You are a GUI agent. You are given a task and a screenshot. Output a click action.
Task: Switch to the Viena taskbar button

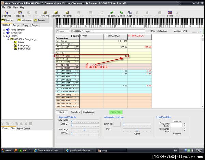[111, 151]
